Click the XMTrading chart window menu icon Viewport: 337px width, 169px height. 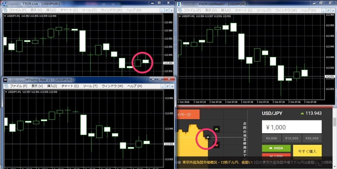click(x=6, y=86)
